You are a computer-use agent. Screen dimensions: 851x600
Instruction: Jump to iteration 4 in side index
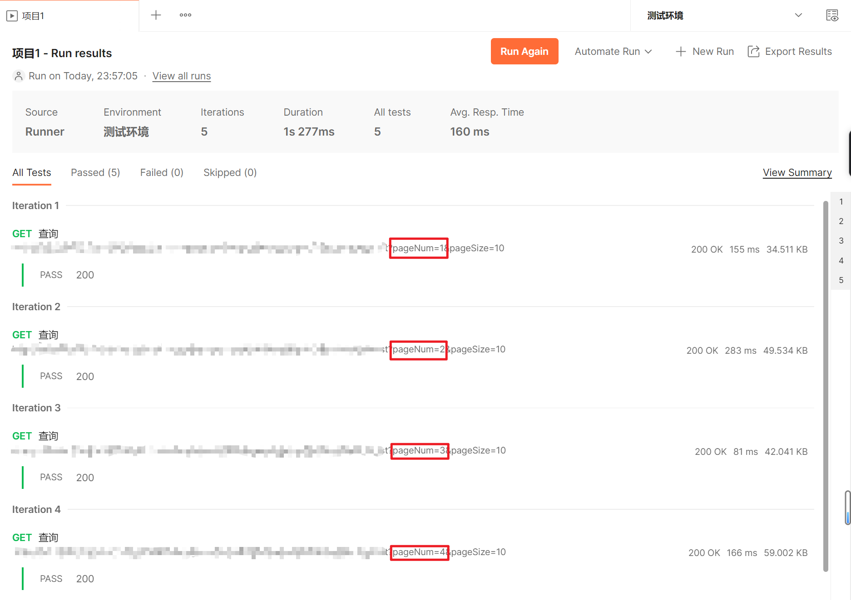click(x=841, y=260)
